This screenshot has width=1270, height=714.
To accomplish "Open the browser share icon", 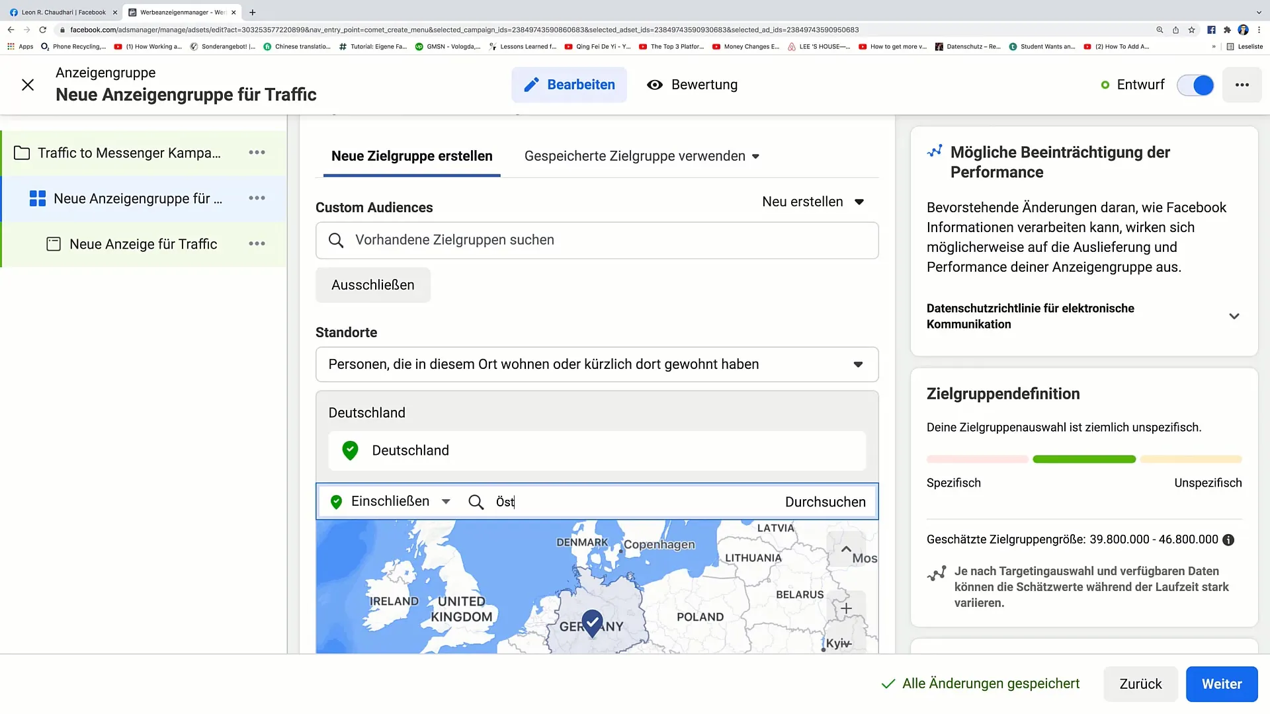I will click(1175, 30).
